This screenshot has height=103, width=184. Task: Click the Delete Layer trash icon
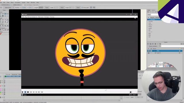(155, 44)
